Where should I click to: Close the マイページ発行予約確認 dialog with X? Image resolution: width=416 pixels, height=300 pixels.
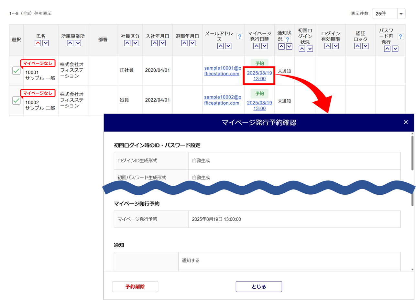[406, 122]
